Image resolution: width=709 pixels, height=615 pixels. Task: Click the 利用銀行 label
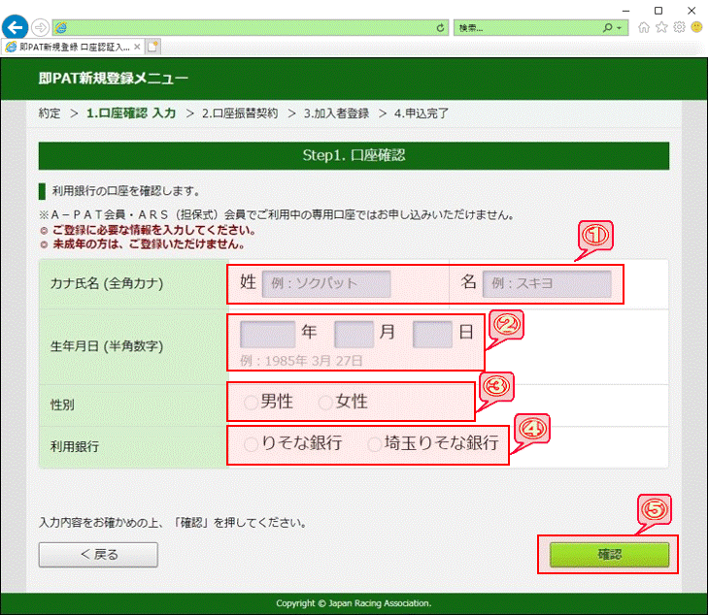coord(74,446)
